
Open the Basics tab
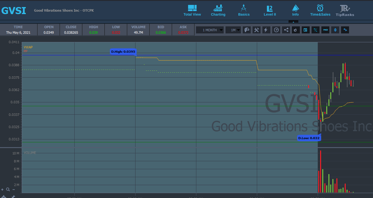point(244,10)
